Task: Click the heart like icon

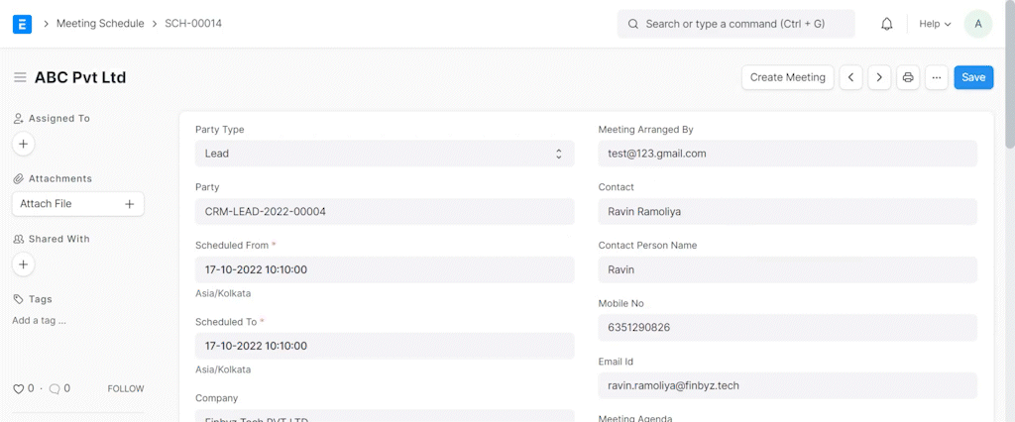Action: pos(18,389)
